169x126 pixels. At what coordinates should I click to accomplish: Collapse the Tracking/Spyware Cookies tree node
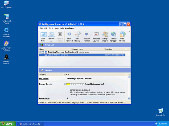[40, 52]
